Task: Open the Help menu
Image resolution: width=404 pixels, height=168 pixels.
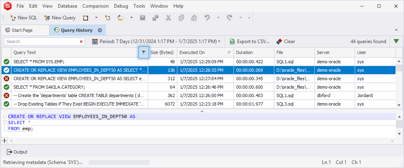Action: point(178,6)
